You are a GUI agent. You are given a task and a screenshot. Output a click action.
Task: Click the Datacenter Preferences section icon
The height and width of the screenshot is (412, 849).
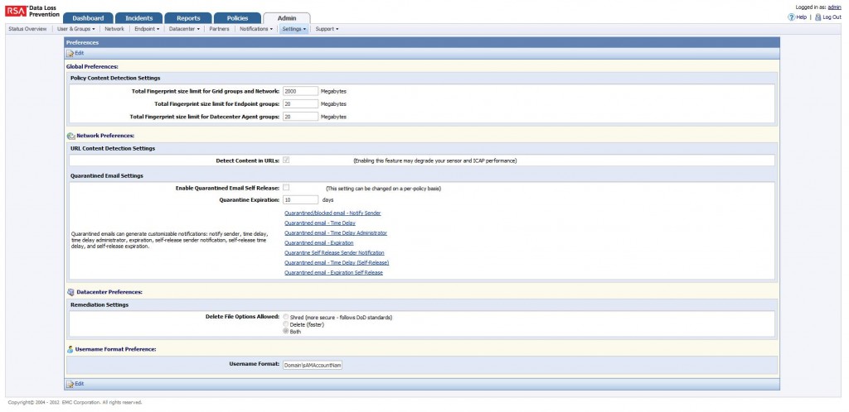(x=70, y=292)
